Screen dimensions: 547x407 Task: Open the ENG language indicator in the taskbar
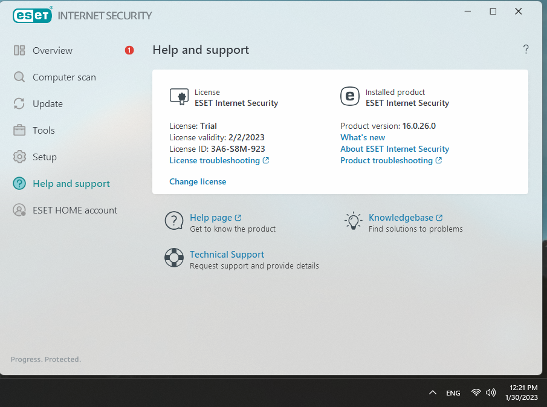coord(453,393)
